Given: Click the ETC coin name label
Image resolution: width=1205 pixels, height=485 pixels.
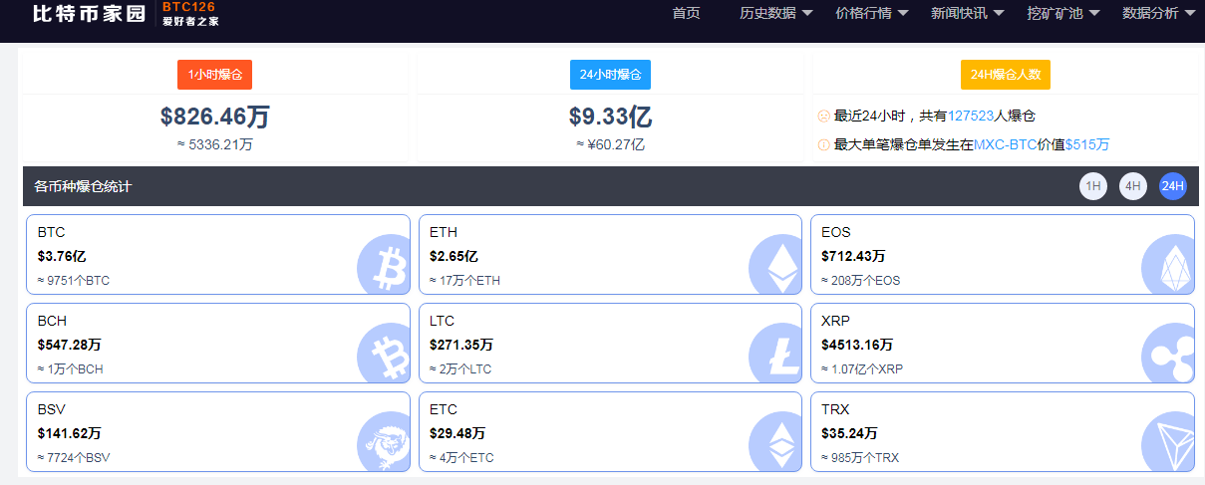Looking at the screenshot, I should click(444, 409).
